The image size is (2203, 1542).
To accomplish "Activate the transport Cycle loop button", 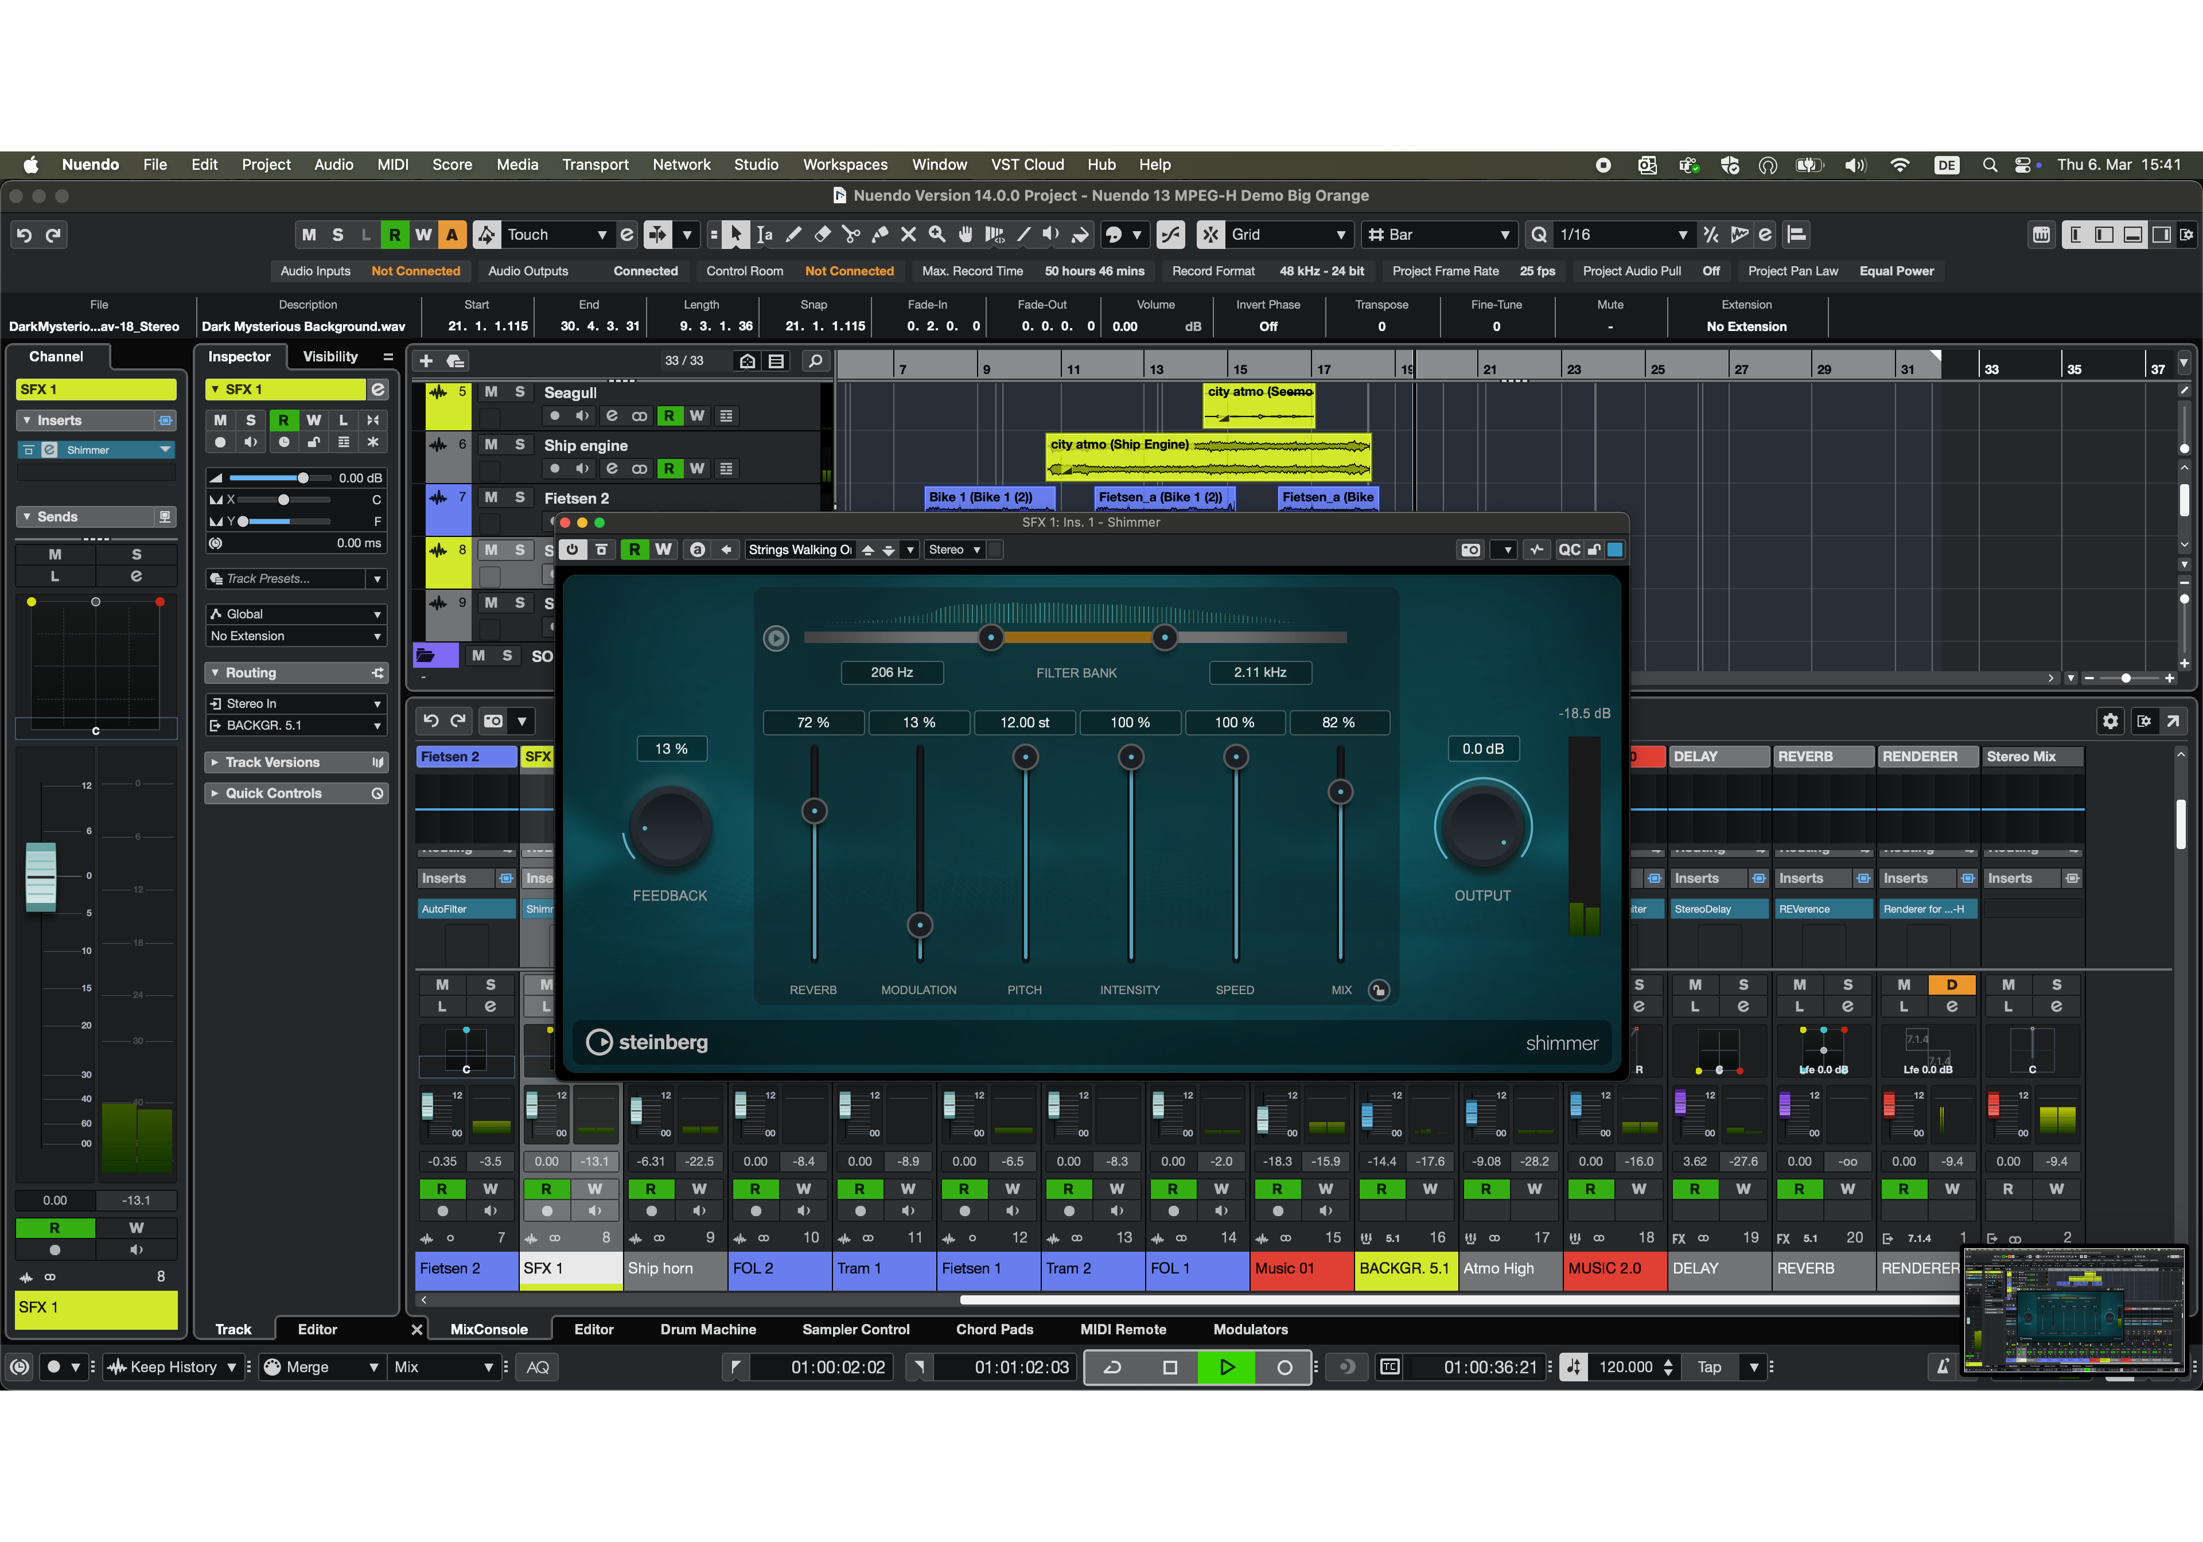I will (1113, 1368).
